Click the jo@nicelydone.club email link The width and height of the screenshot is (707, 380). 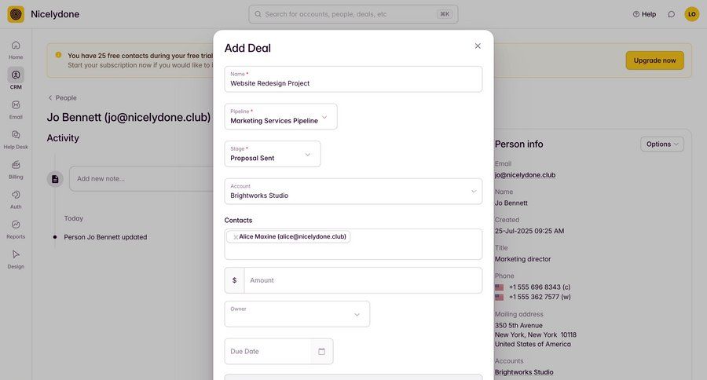pyautogui.click(x=525, y=175)
